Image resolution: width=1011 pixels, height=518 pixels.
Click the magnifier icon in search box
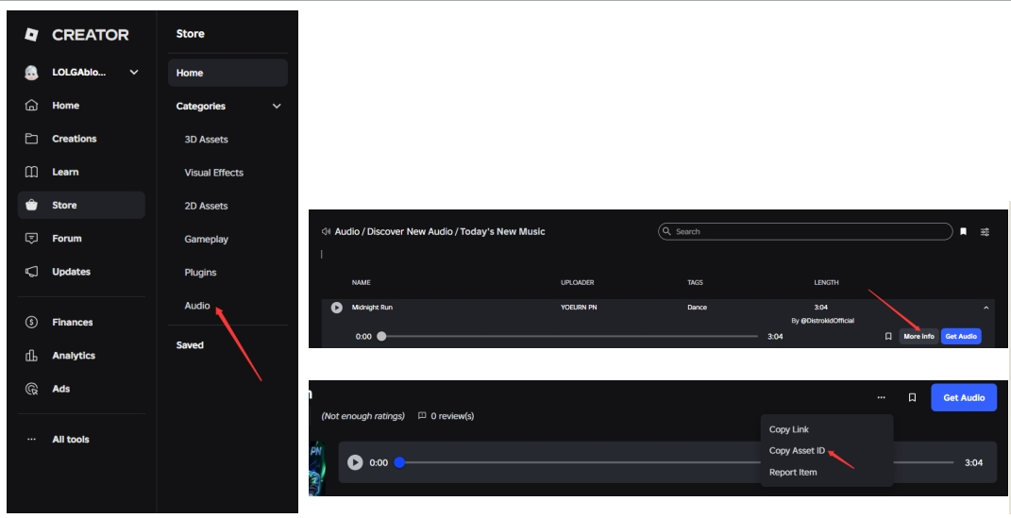tap(666, 231)
